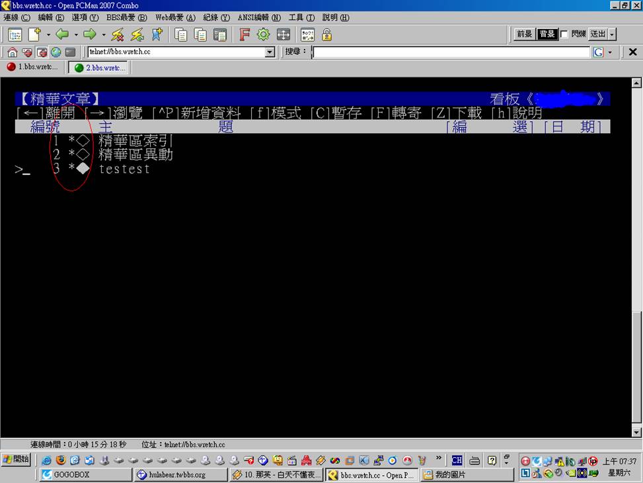This screenshot has width=643, height=483.
Task: Open the green gear settings icon
Action: point(263,34)
